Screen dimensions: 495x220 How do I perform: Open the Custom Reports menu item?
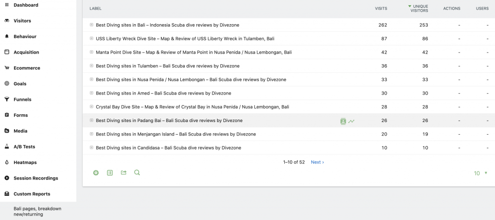point(32,194)
